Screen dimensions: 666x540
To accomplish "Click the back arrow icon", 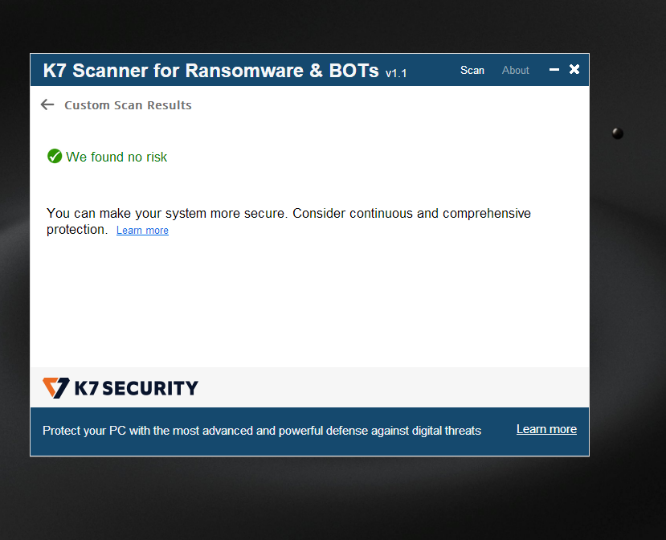I will [x=47, y=104].
